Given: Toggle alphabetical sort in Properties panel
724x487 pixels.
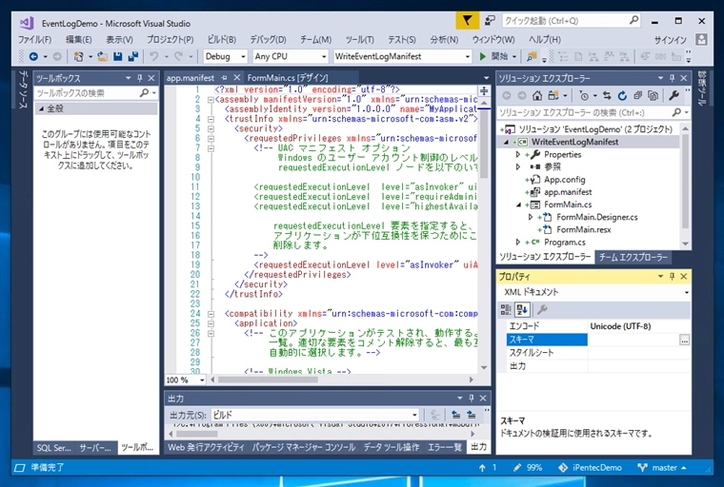Looking at the screenshot, I should (x=523, y=310).
